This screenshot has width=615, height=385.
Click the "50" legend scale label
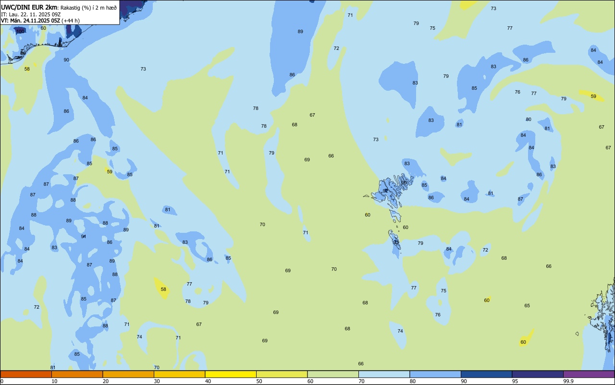[x=259, y=381]
